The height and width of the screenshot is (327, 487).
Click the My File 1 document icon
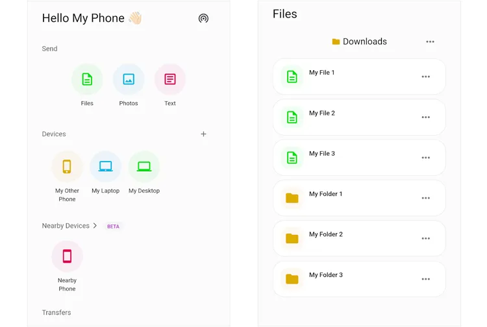pos(292,77)
